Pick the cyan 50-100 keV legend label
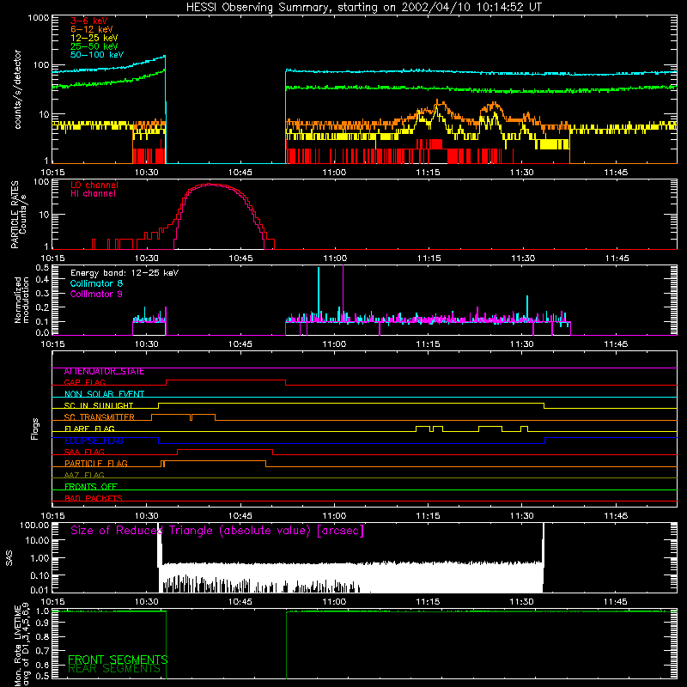687x687 pixels. click(97, 55)
